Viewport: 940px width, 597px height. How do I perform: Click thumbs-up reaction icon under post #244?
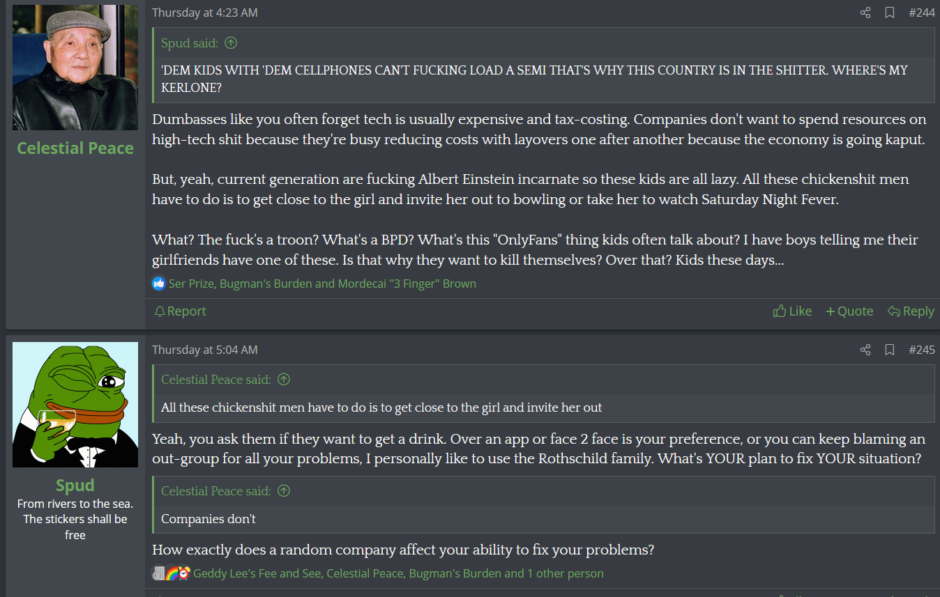click(x=159, y=284)
